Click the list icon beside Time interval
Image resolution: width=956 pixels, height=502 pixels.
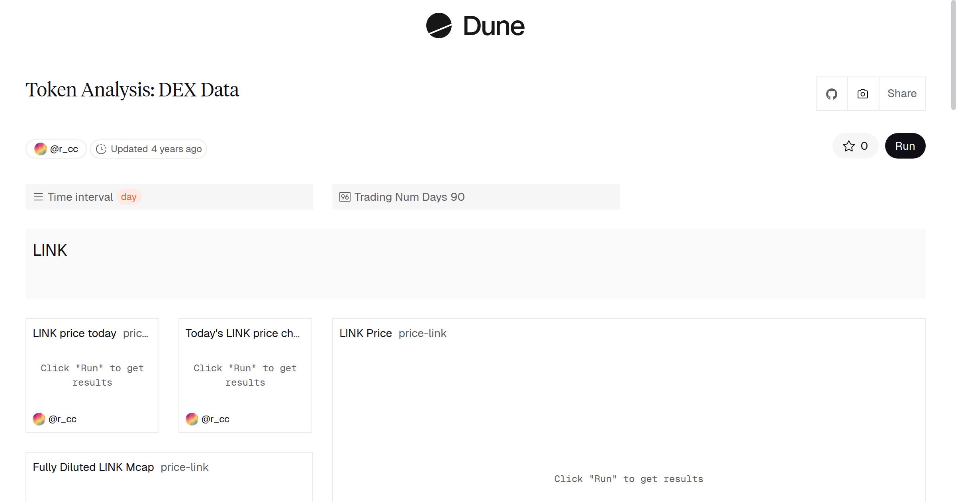point(38,197)
